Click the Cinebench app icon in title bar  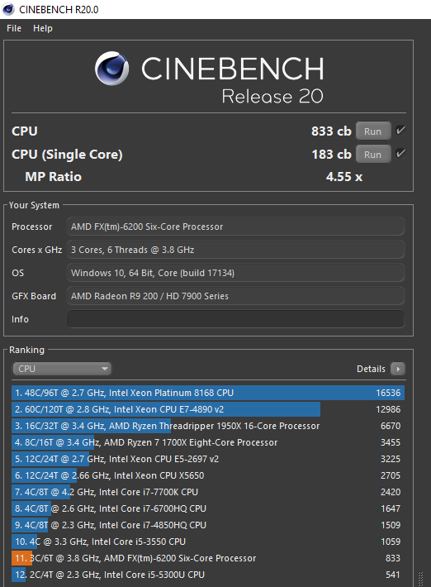coord(8,9)
